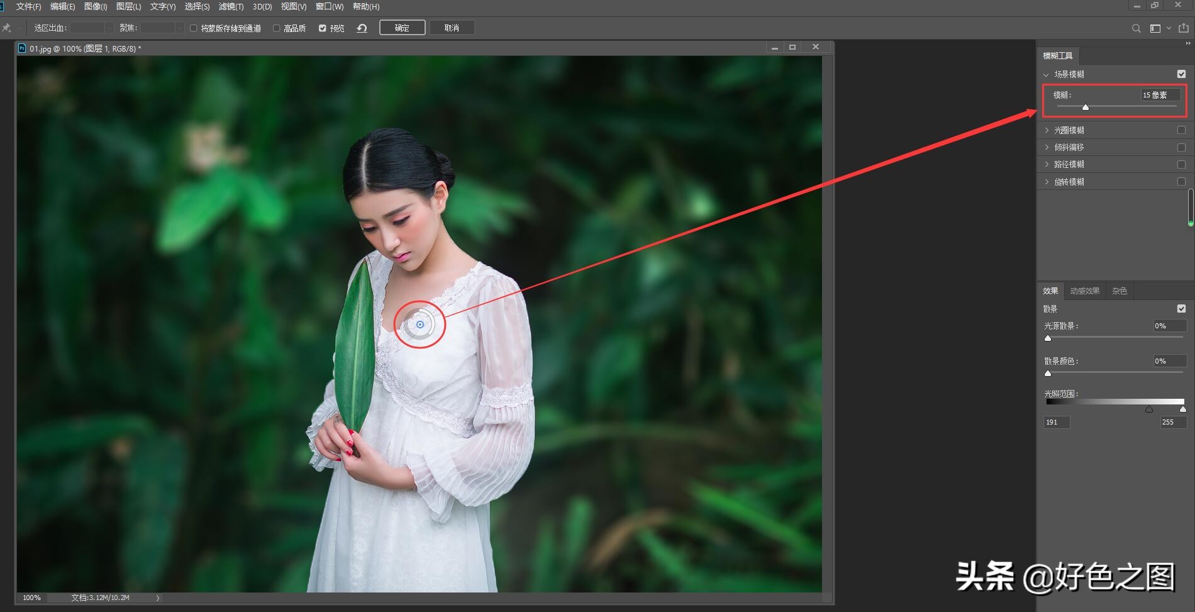Screen dimensions: 1195x612
Task: Collapse the 场景模糊 section
Action: [1046, 74]
